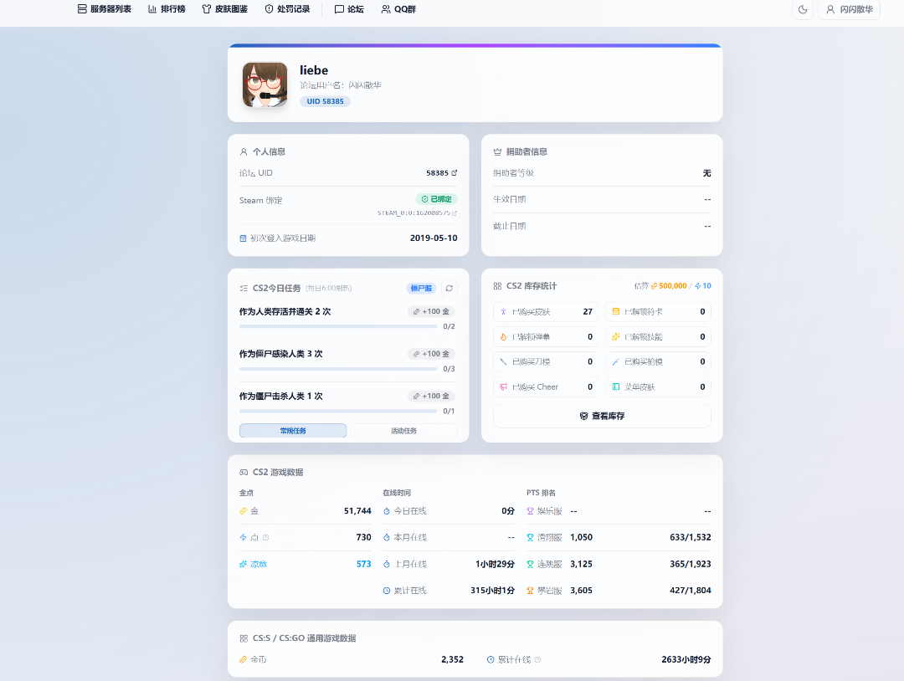Image resolution: width=904 pixels, height=681 pixels.
Task: Click the 已购买刀模 knife icon
Action: (x=503, y=361)
